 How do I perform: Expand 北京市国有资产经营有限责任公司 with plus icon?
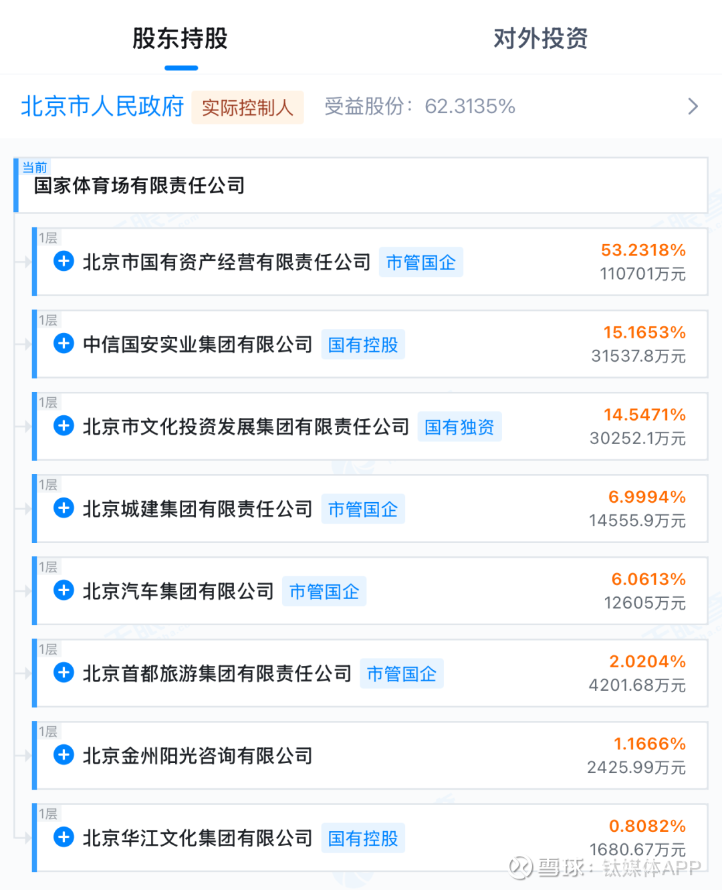[x=64, y=261]
